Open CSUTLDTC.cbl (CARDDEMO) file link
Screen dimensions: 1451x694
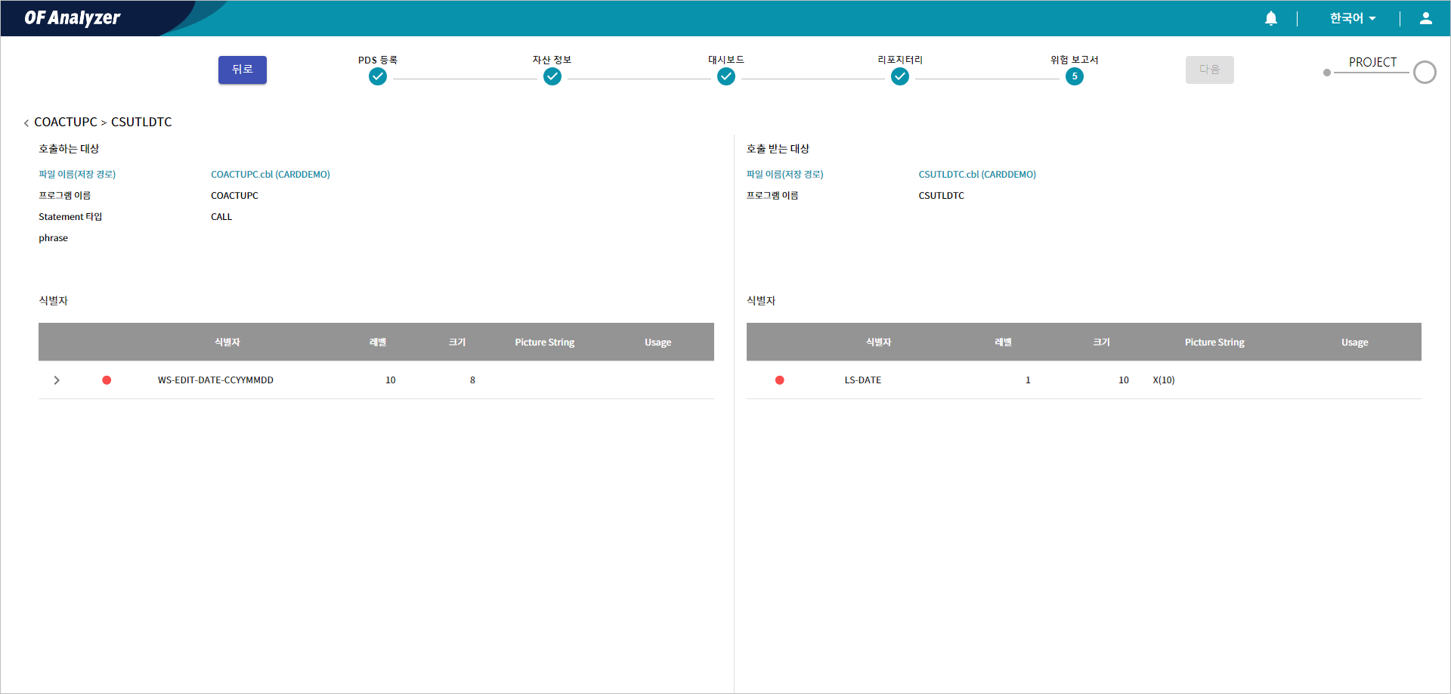click(977, 174)
